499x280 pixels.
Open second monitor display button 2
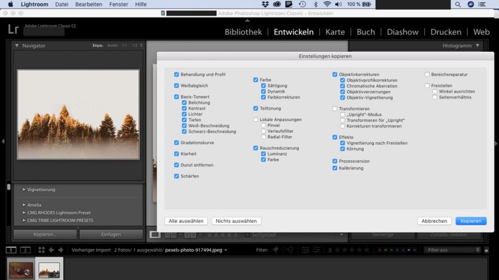tap(25, 250)
